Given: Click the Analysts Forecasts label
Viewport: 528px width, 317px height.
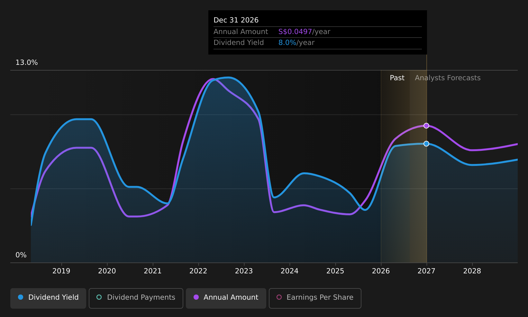Looking at the screenshot, I should pos(448,78).
